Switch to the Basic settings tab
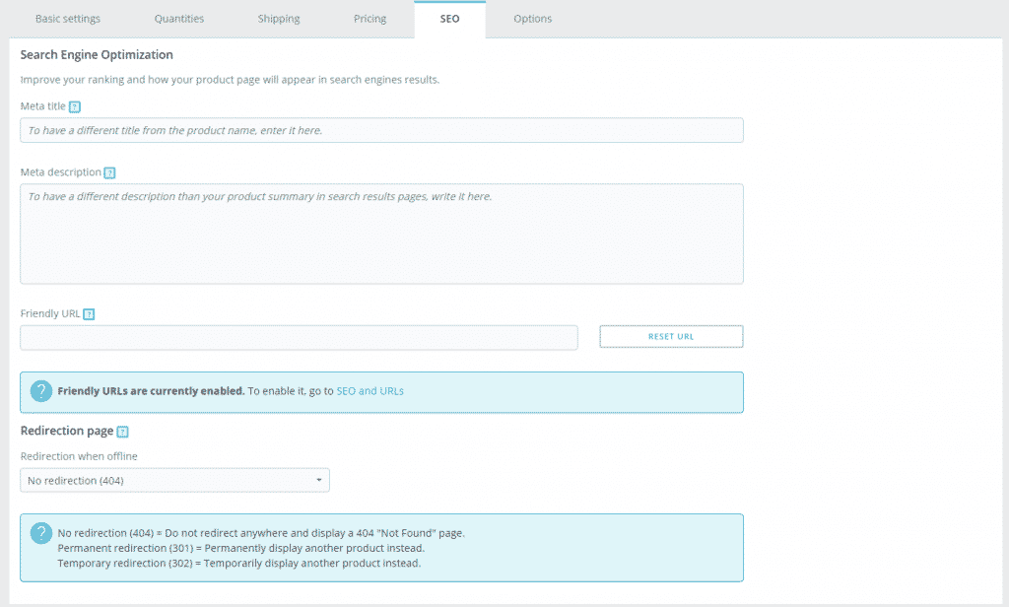1009x607 pixels. (67, 18)
